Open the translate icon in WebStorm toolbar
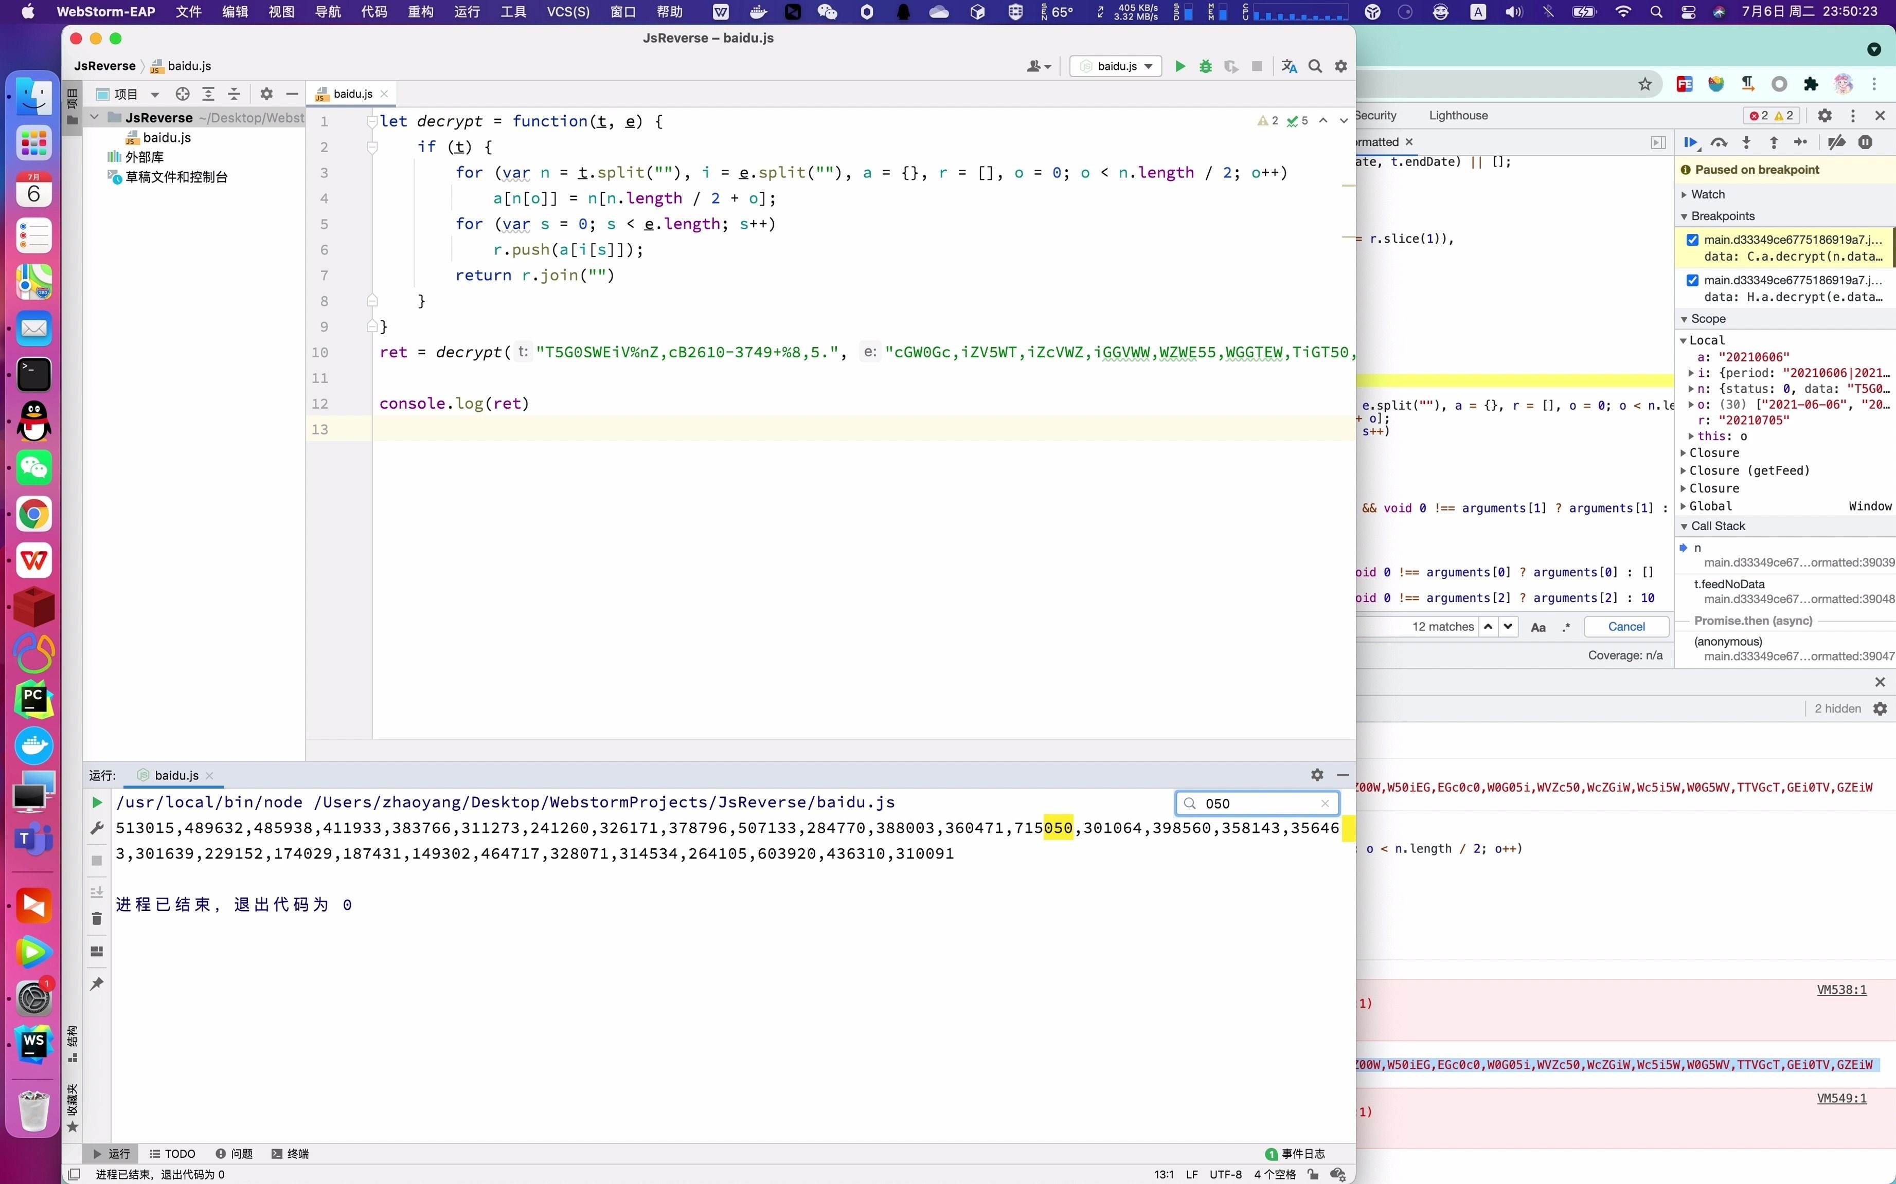The width and height of the screenshot is (1896, 1184). coord(1289,66)
